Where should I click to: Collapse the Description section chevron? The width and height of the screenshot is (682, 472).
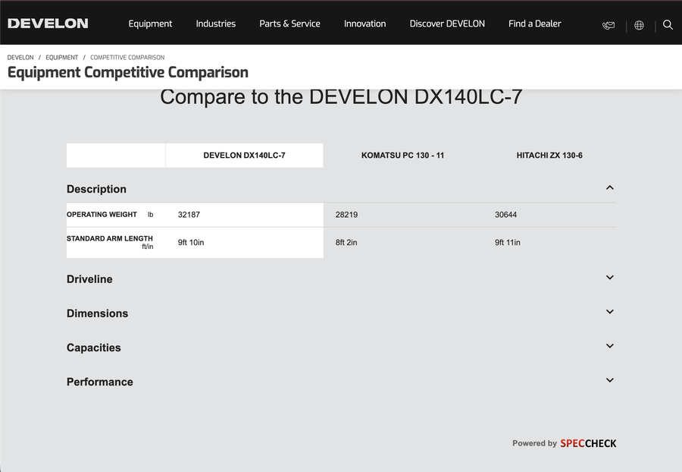(x=610, y=187)
